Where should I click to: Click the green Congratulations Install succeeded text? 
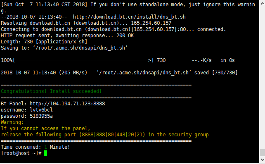tap(51, 91)
